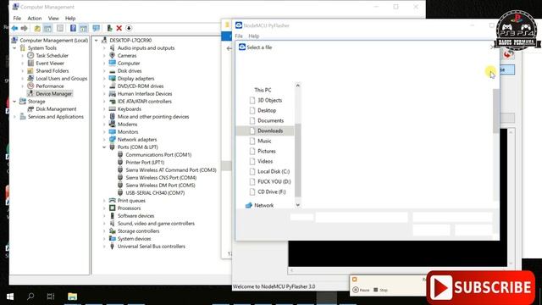Click the Local Disk (C:) drive icon
Viewport: 542px width, 305px height.
[x=252, y=171]
